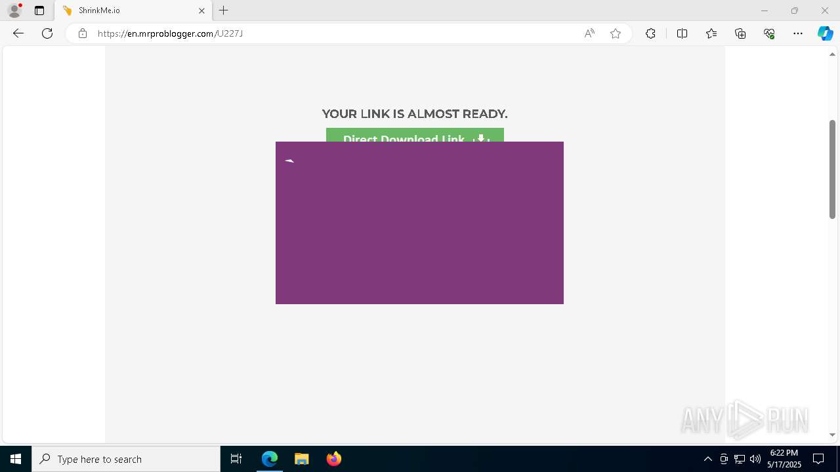Image resolution: width=840 pixels, height=472 pixels.
Task: View site information lock icon
Action: pos(83,33)
